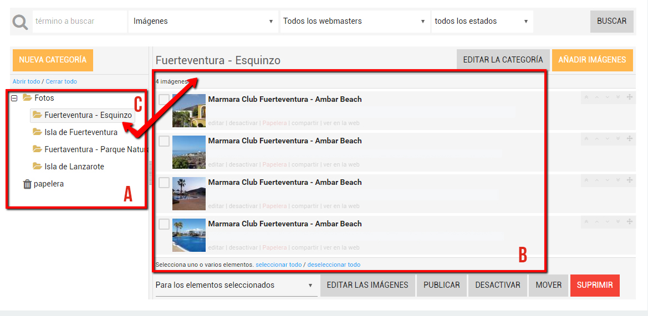Open the todos los estados dropdown
The image size is (648, 316).
coord(482,22)
